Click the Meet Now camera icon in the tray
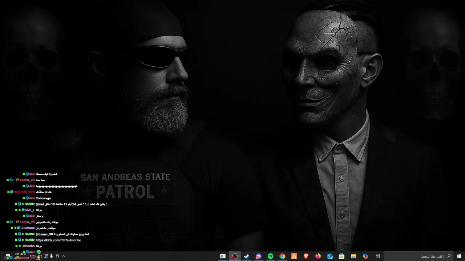The image size is (465, 261). click(57, 256)
